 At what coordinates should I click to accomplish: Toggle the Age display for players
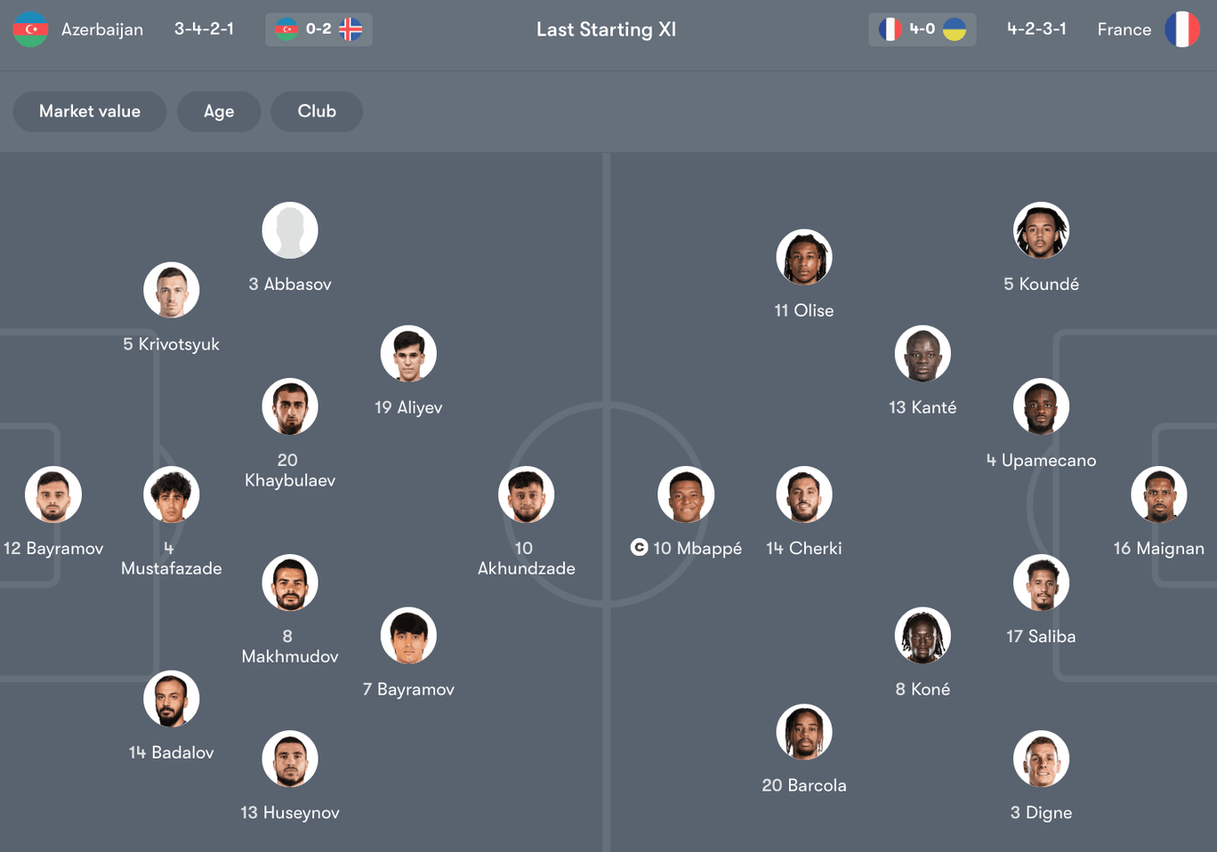tap(219, 111)
